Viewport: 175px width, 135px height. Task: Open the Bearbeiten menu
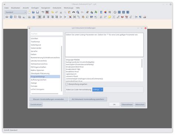point(16,8)
